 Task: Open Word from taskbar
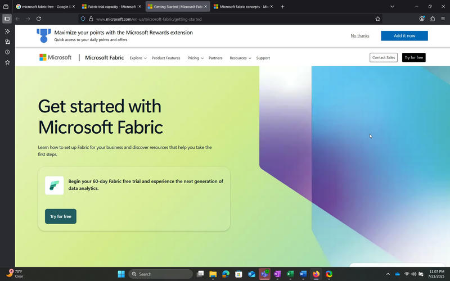pos(303,274)
